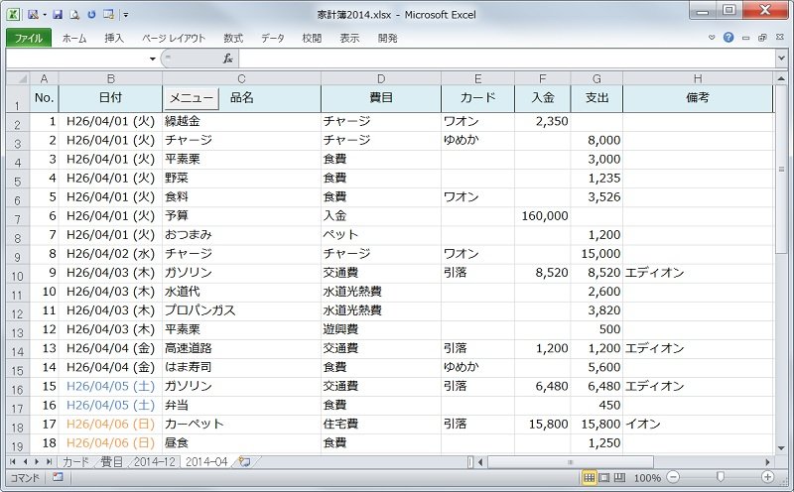Open the 開発 ribbon tab
The width and height of the screenshot is (794, 492).
coord(388,38)
